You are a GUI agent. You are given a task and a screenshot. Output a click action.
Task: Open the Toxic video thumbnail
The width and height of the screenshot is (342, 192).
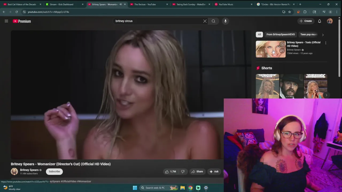tap(271, 49)
